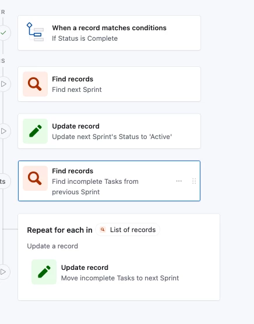Screen dimensions: 254x324
Task: Click the small search icon in List of records chip
Action: click(x=103, y=230)
